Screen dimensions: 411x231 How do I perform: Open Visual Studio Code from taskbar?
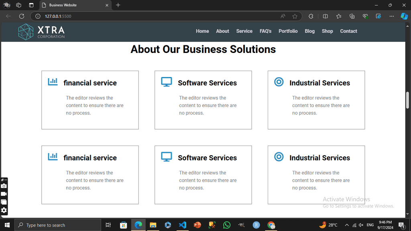pos(183,225)
